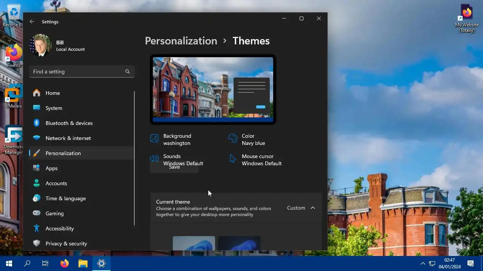Collapse the Current theme Custom section
The width and height of the screenshot is (483, 271).
pos(236,208)
